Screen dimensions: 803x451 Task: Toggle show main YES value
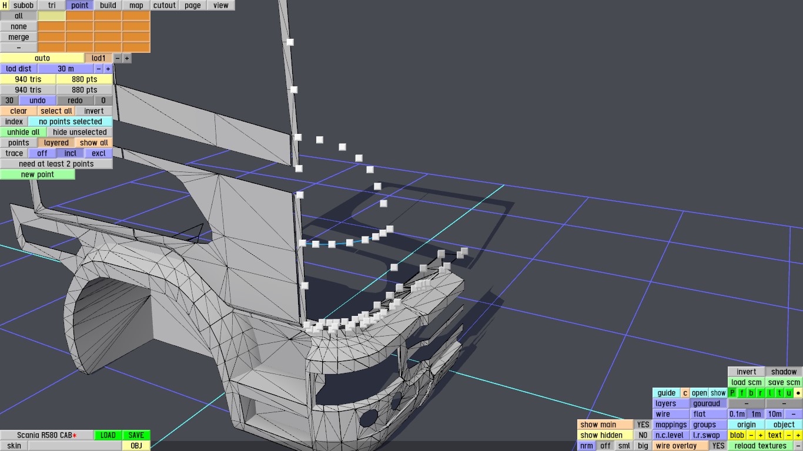click(x=643, y=425)
